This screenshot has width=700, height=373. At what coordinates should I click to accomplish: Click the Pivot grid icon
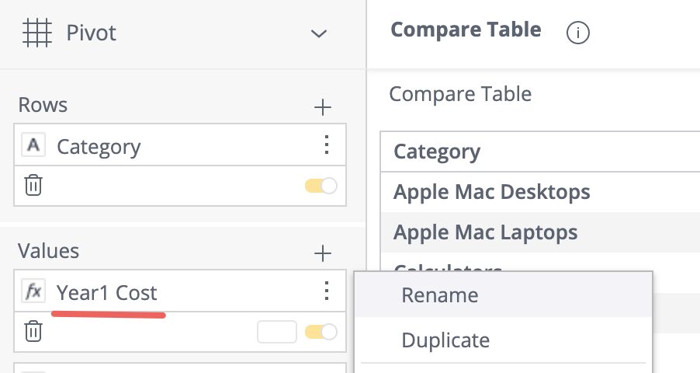tap(37, 33)
